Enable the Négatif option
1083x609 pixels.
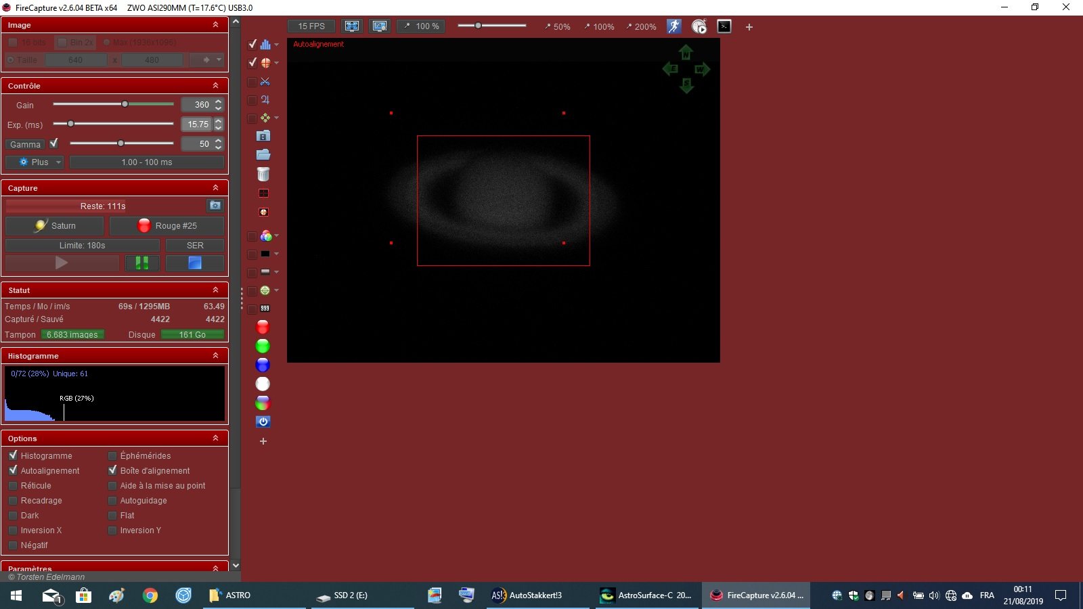coord(13,545)
